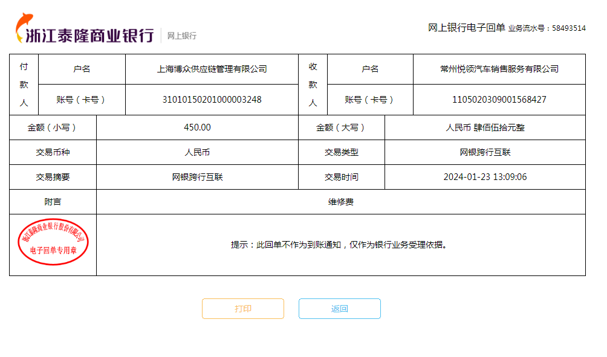Click the 交易类型 value 网银跨行互联
This screenshot has width=607, height=357.
tap(485, 152)
